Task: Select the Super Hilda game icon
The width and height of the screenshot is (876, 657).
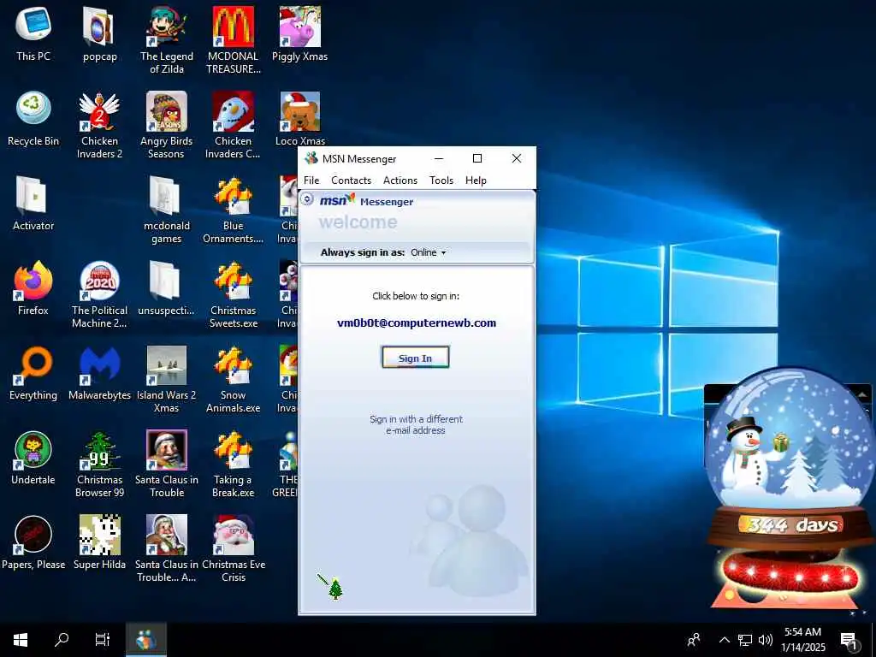Action: (99, 542)
